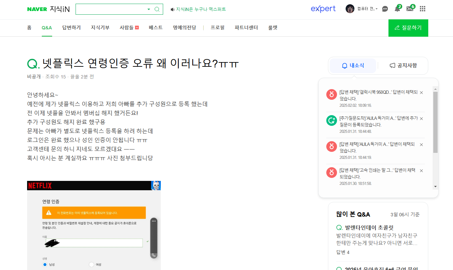Click the search magnifier icon
The height and width of the screenshot is (270, 453).
(157, 9)
